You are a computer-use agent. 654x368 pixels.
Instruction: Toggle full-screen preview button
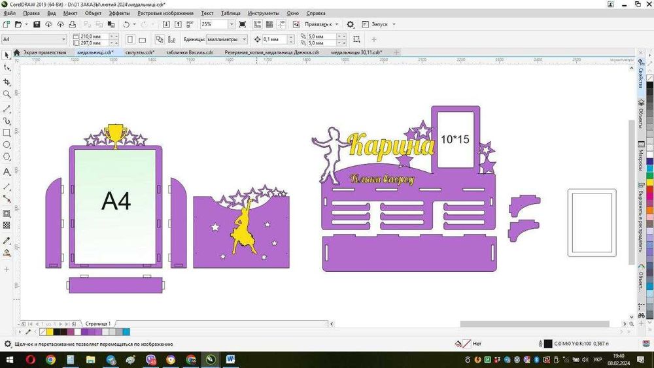coord(243,24)
